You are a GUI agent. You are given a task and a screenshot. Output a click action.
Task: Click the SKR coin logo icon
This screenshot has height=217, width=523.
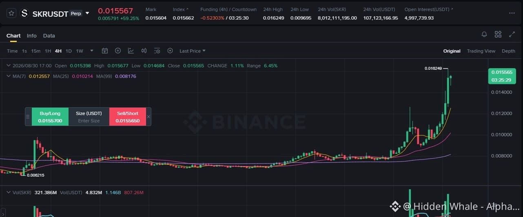[x=24, y=13]
